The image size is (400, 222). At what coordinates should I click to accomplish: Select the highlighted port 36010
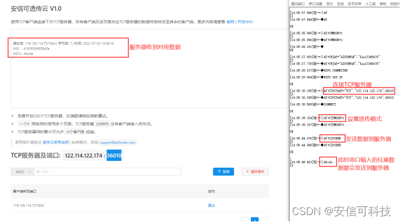pos(114,156)
